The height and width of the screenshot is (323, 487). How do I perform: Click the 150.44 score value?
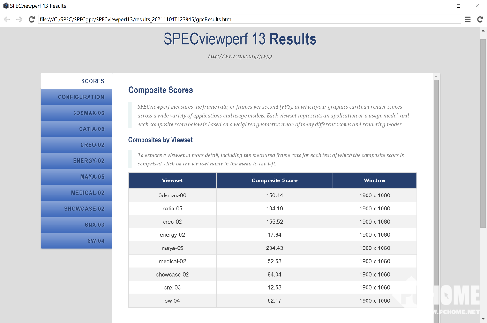pos(275,195)
